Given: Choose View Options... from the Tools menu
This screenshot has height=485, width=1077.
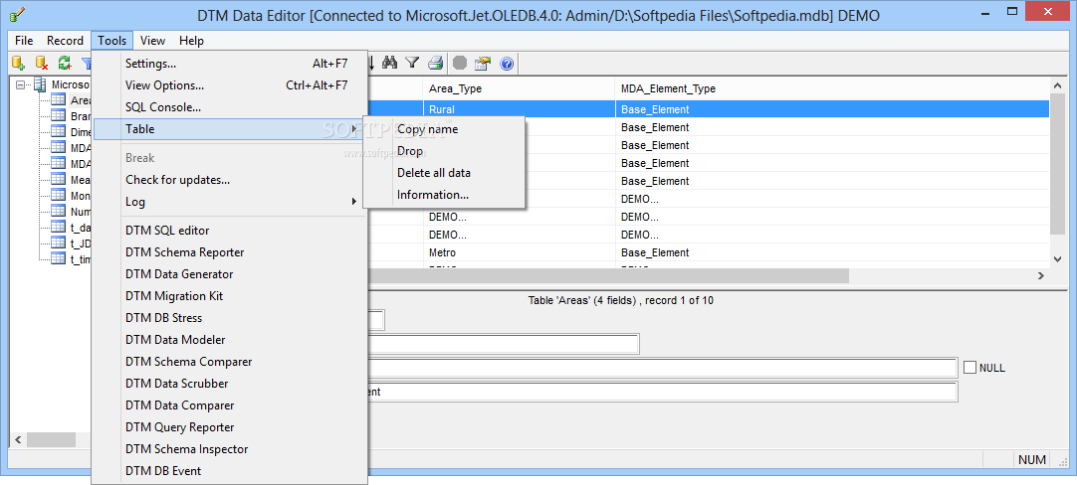Looking at the screenshot, I should (229, 85).
